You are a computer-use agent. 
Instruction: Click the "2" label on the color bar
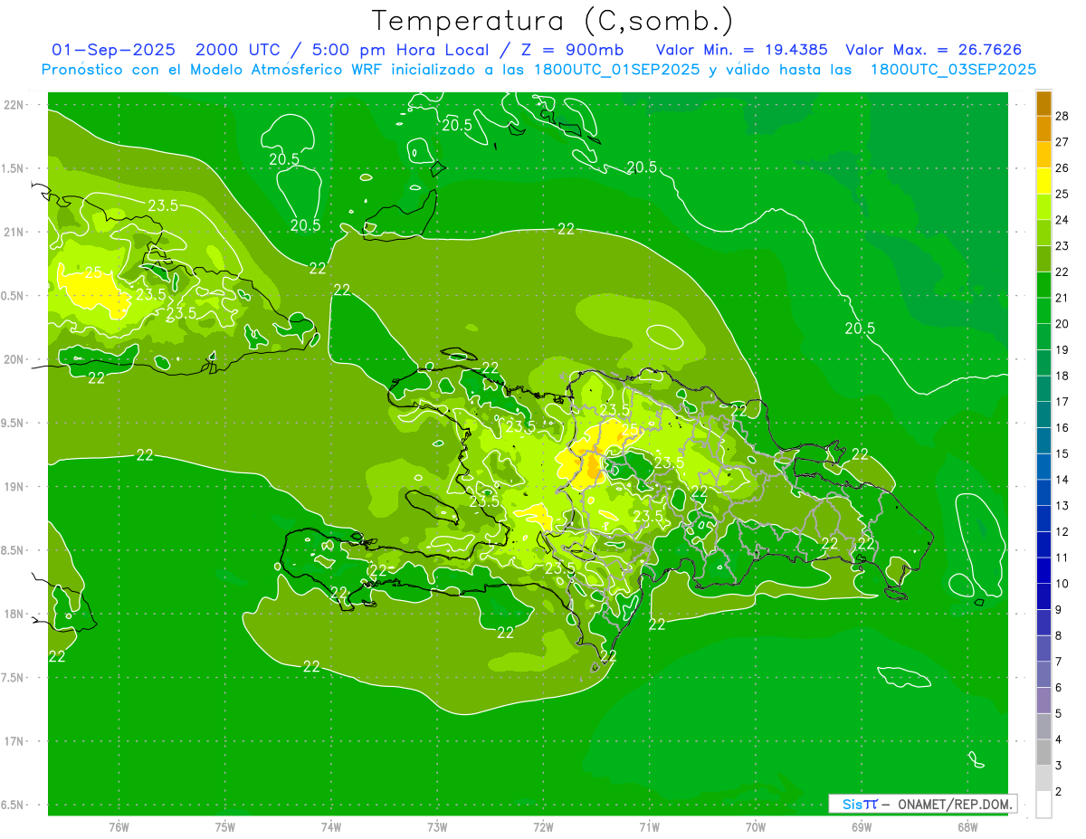[1059, 792]
